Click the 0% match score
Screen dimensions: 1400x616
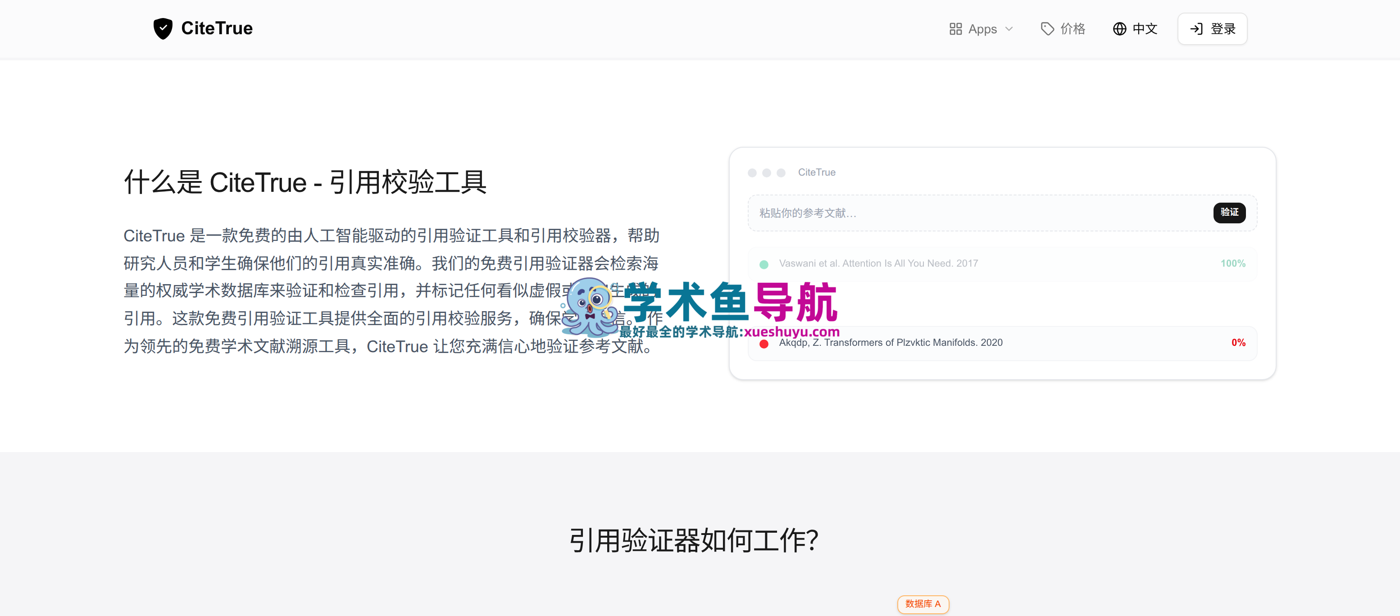click(x=1238, y=343)
